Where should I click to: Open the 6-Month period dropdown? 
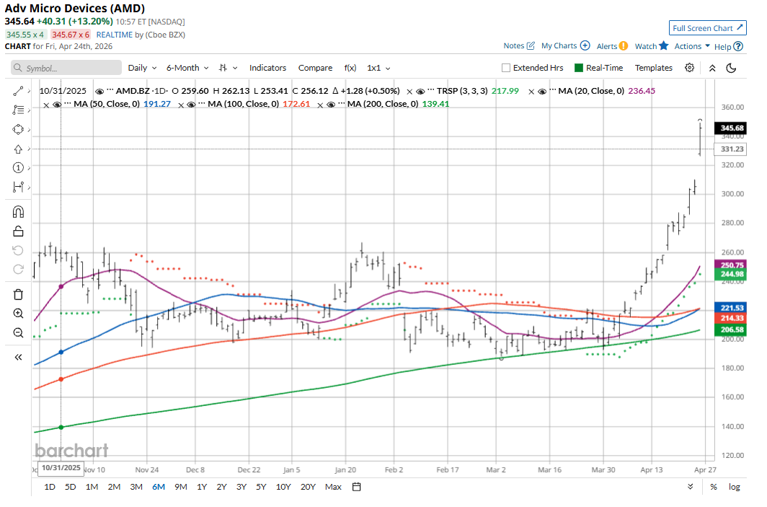tap(187, 68)
